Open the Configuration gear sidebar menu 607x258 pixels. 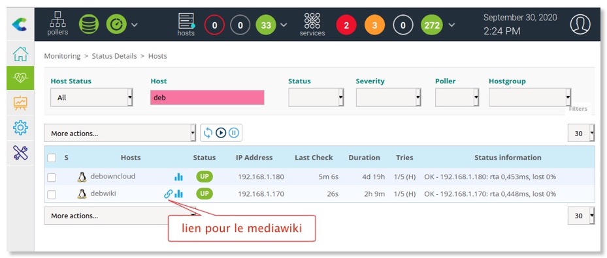tap(20, 128)
